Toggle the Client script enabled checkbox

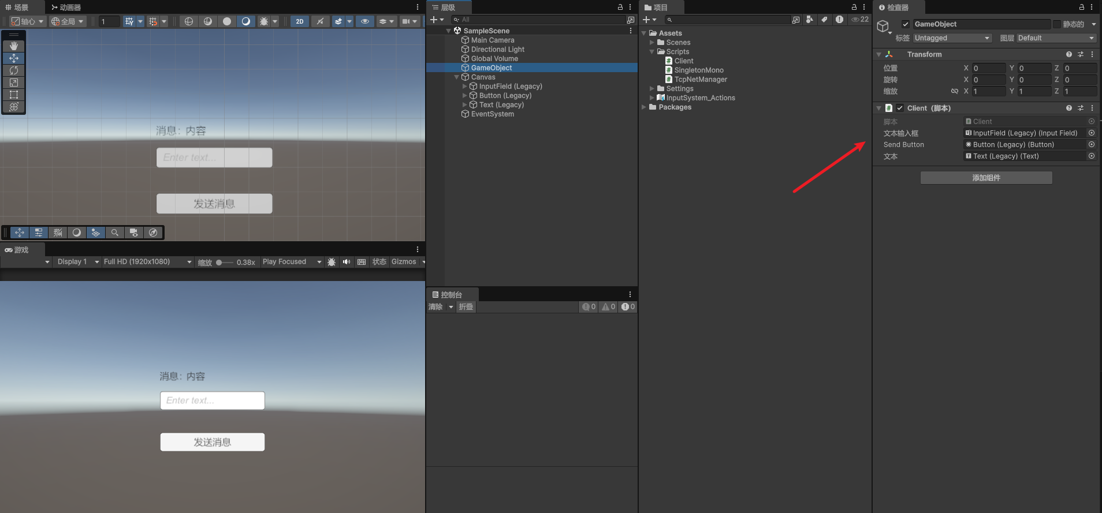pos(900,108)
